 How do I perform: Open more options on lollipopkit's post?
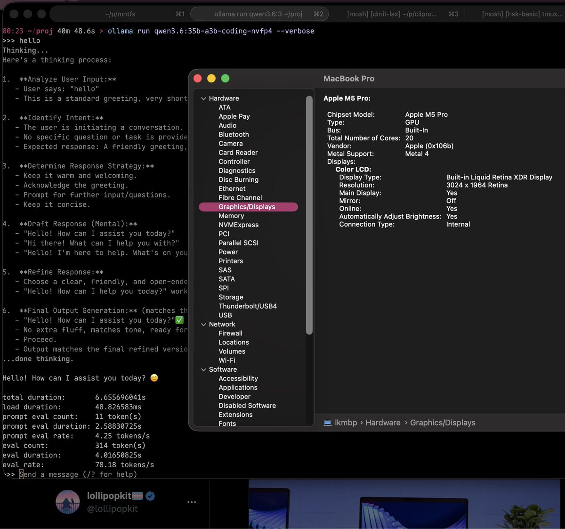(192, 502)
